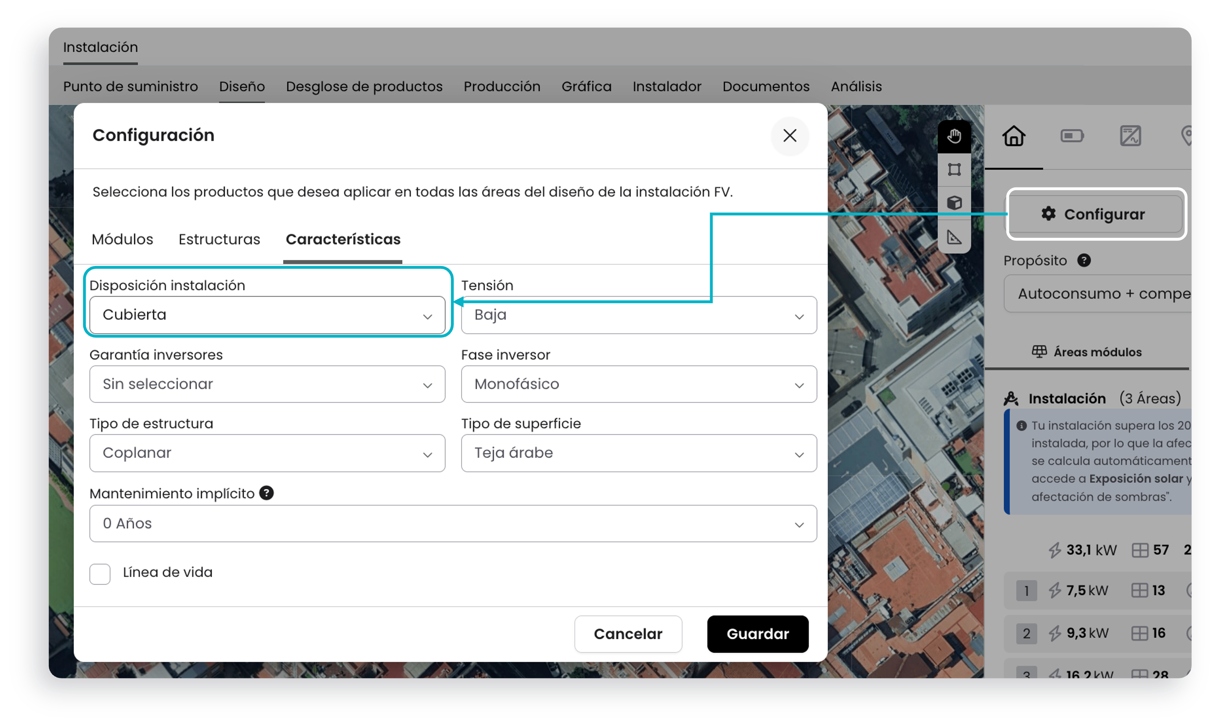Image resolution: width=1219 pixels, height=726 pixels.
Task: Select the Características tab
Action: click(343, 239)
